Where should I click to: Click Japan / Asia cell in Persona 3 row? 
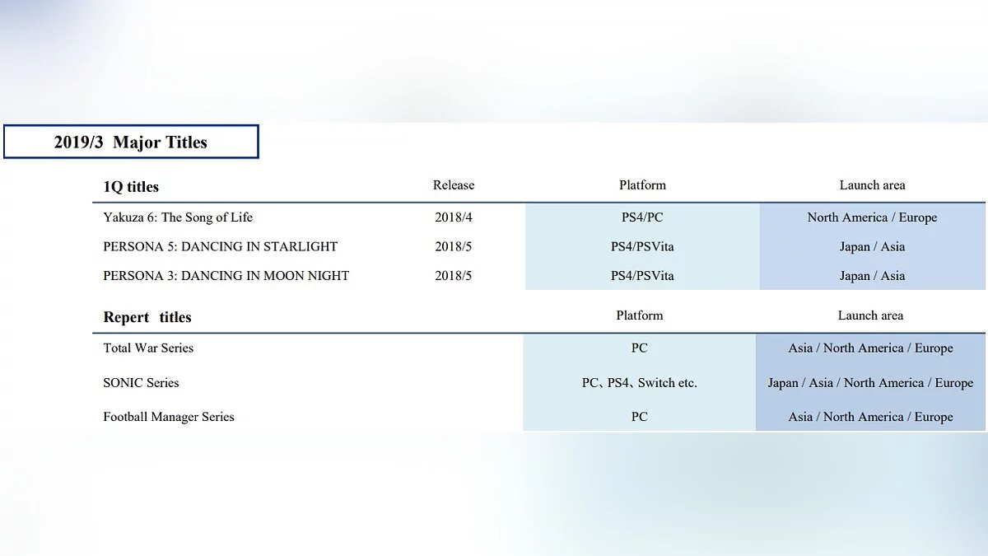(872, 276)
